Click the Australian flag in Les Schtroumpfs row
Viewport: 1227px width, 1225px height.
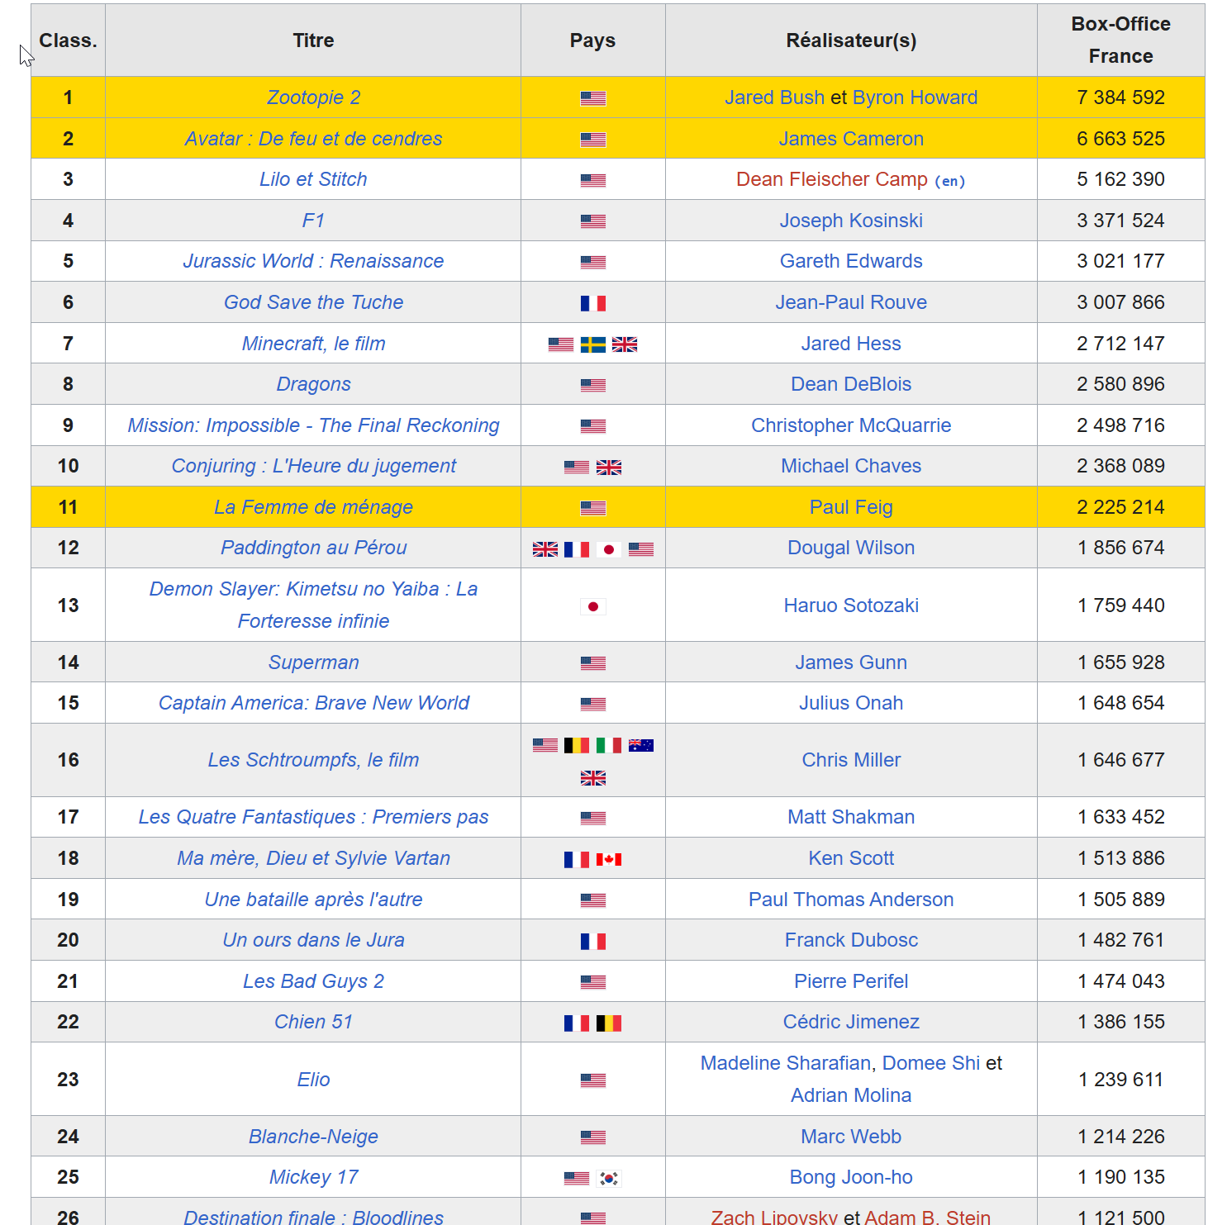coord(641,745)
